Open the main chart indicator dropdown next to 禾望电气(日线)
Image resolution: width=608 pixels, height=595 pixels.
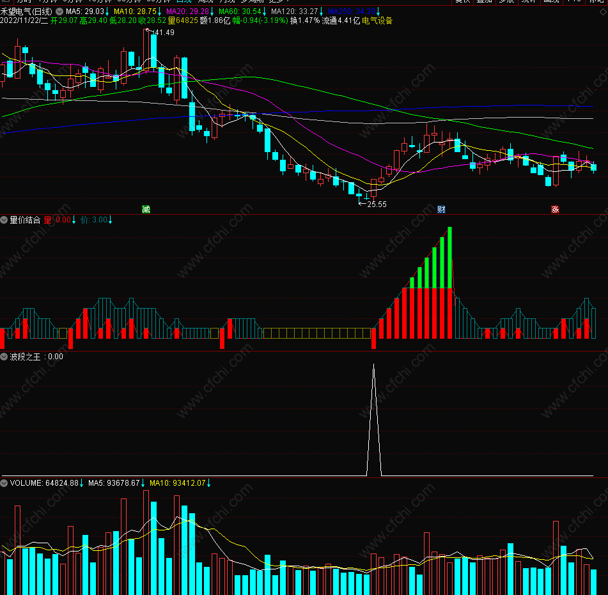59,12
